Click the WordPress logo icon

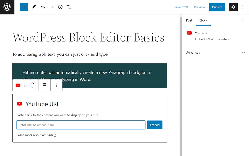(7, 7)
